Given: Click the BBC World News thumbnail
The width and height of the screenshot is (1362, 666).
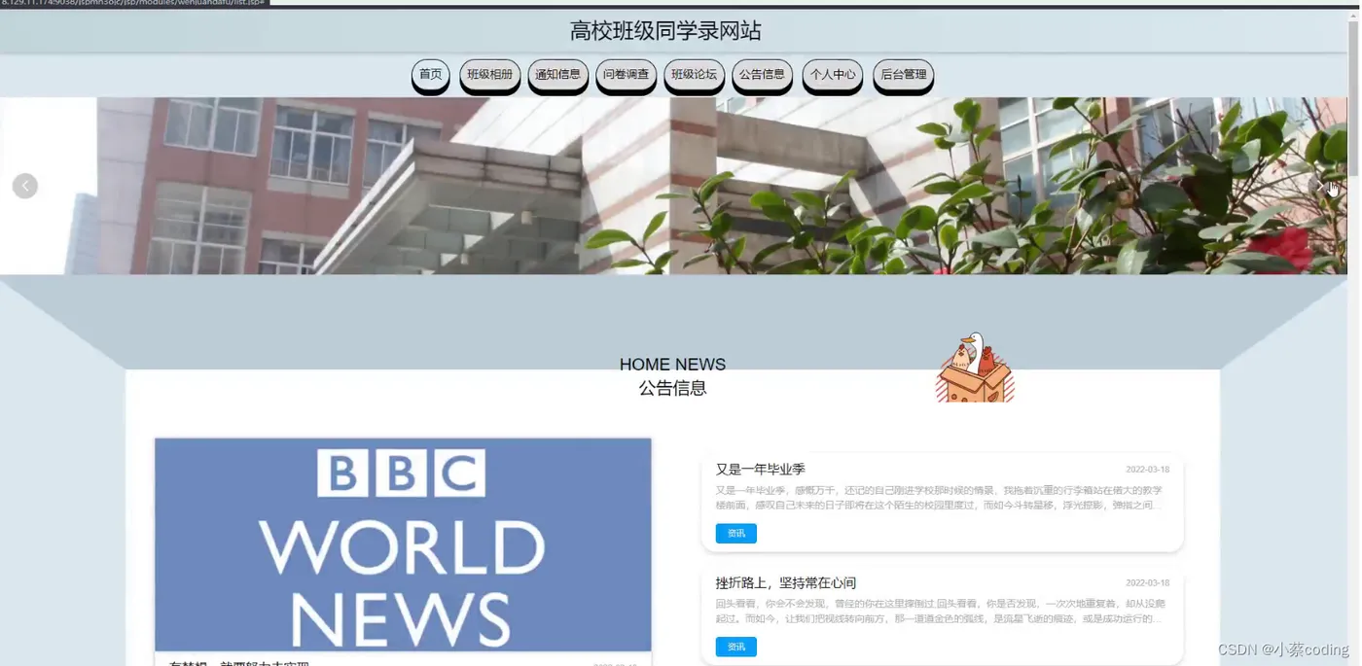Looking at the screenshot, I should (x=403, y=544).
